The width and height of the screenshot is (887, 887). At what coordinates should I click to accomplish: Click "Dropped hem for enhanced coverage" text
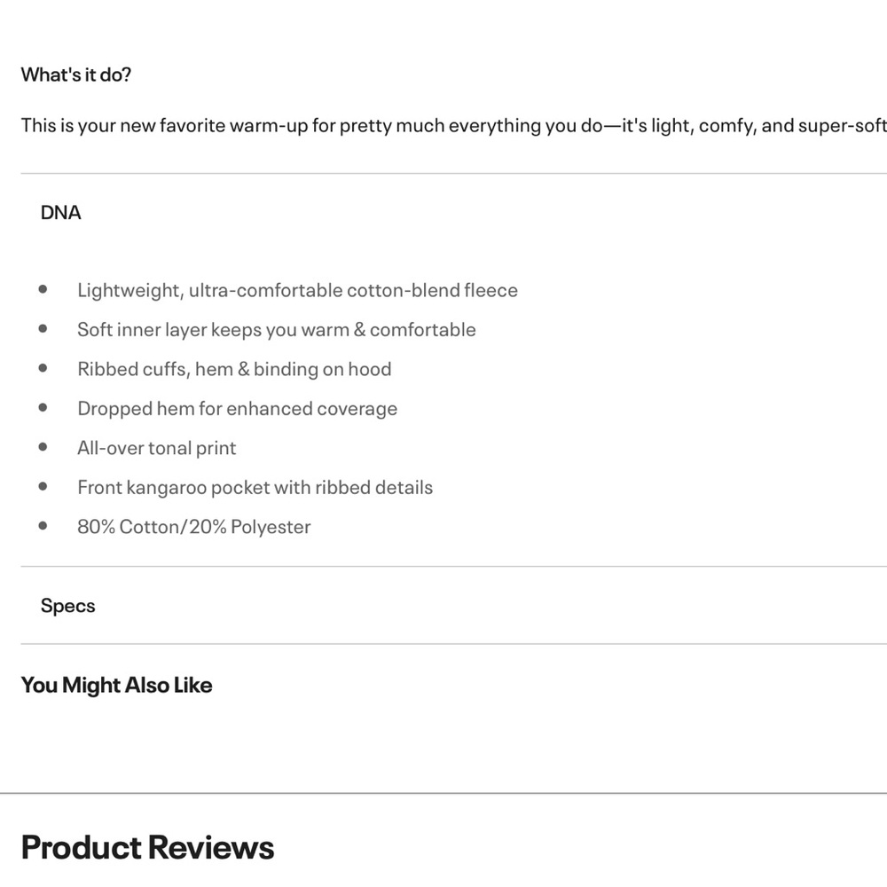click(237, 409)
